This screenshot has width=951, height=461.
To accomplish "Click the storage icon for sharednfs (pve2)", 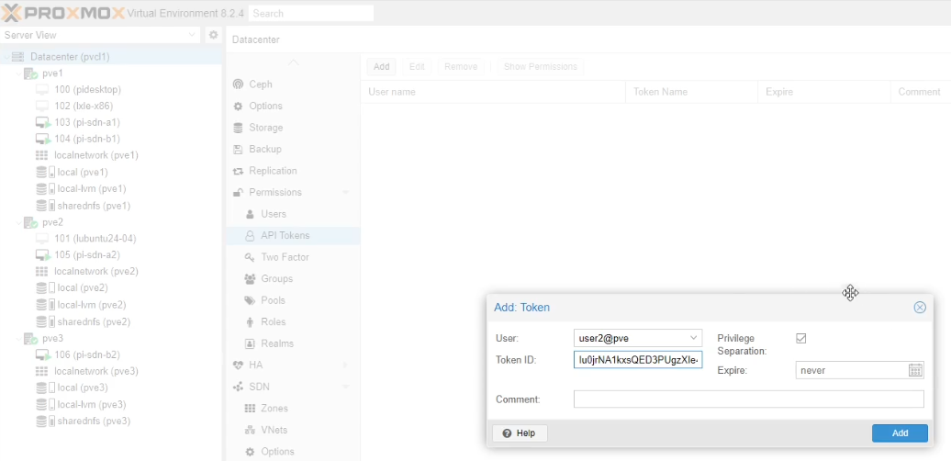I will [x=45, y=322].
